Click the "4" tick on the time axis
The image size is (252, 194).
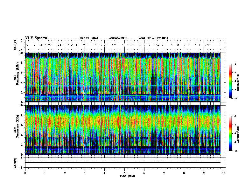pyautogui.click(x=105, y=173)
